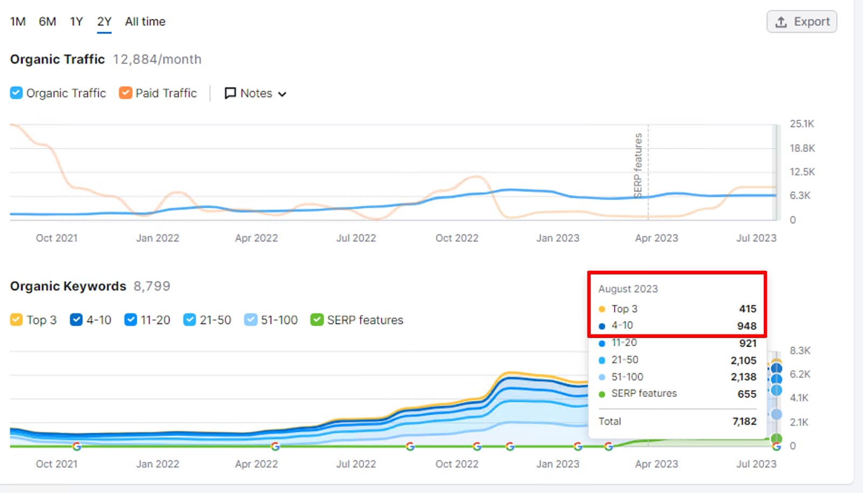Uncheck the Paid Traffic checkbox
Viewport: 863px width, 493px height.
click(x=125, y=93)
